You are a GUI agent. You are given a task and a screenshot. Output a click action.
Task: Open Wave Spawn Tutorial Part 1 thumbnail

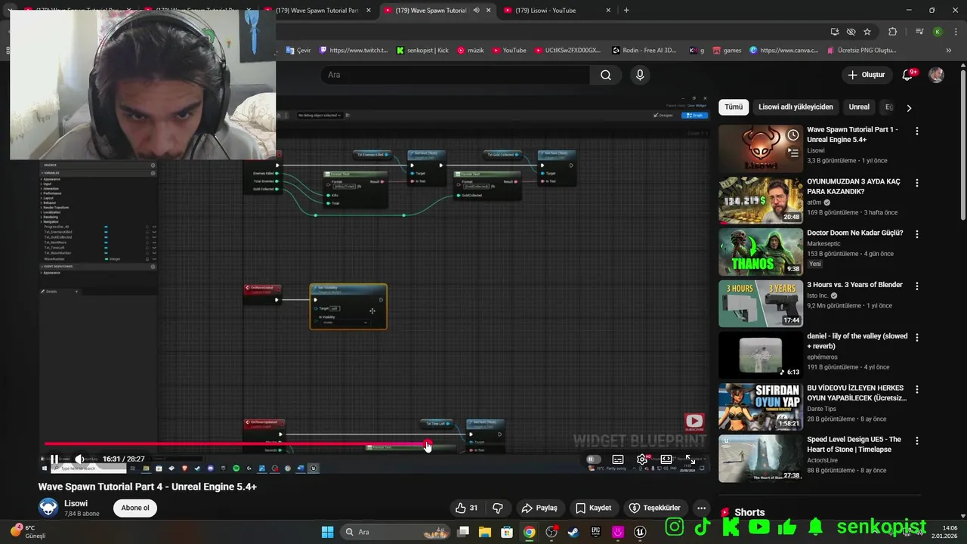[761, 148]
